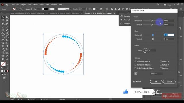Screen dimensions: 184x103
Task: Switch to the new logo 02.eps tab
Action: (28, 13)
